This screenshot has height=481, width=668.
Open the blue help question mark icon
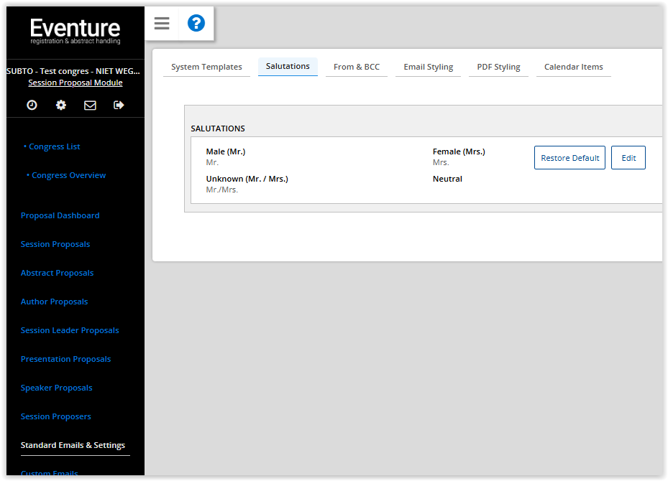click(196, 24)
